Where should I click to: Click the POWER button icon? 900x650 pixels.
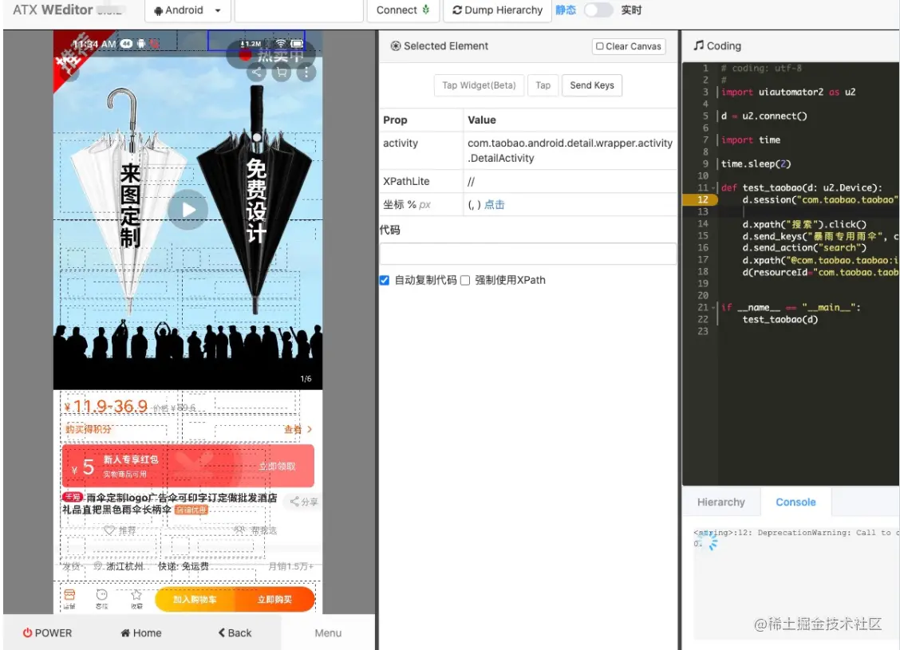[x=28, y=632]
